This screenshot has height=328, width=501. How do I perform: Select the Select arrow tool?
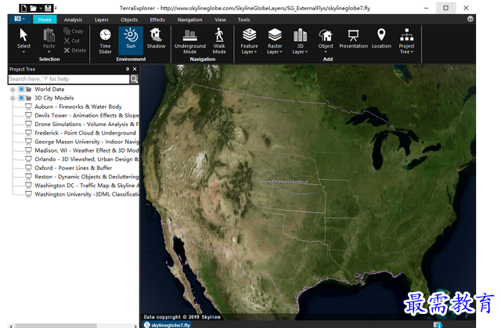tap(23, 40)
